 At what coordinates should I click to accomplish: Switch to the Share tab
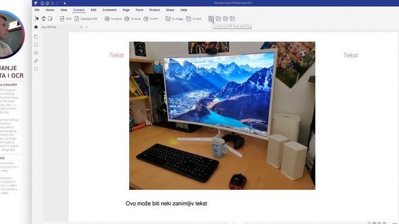point(170,10)
